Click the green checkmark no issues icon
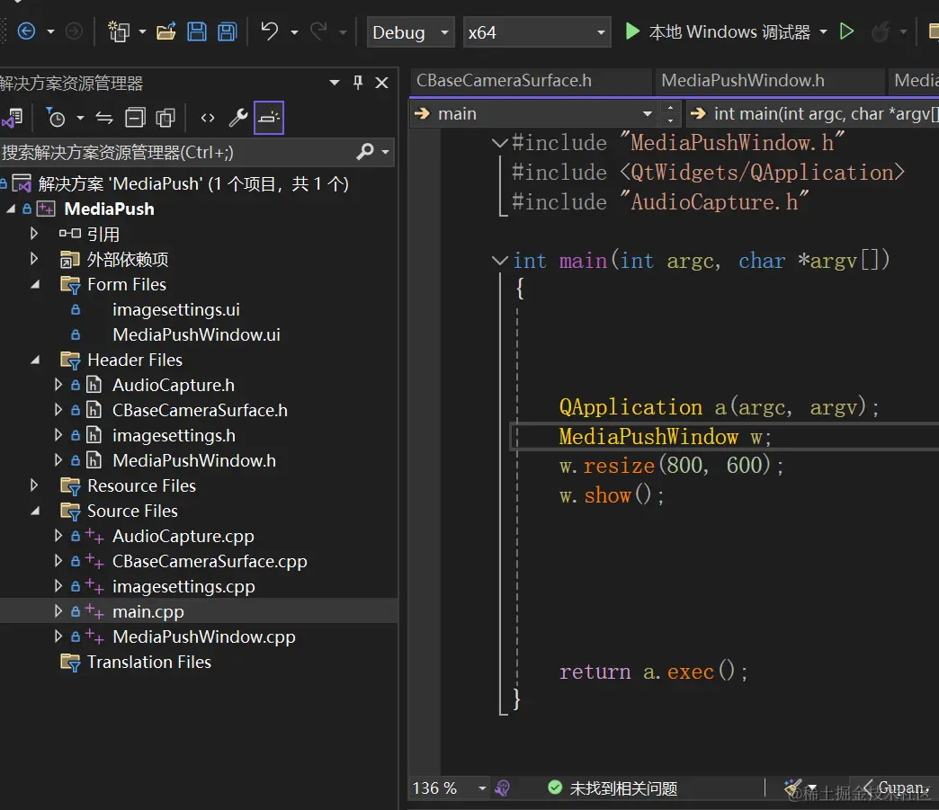 click(x=555, y=788)
